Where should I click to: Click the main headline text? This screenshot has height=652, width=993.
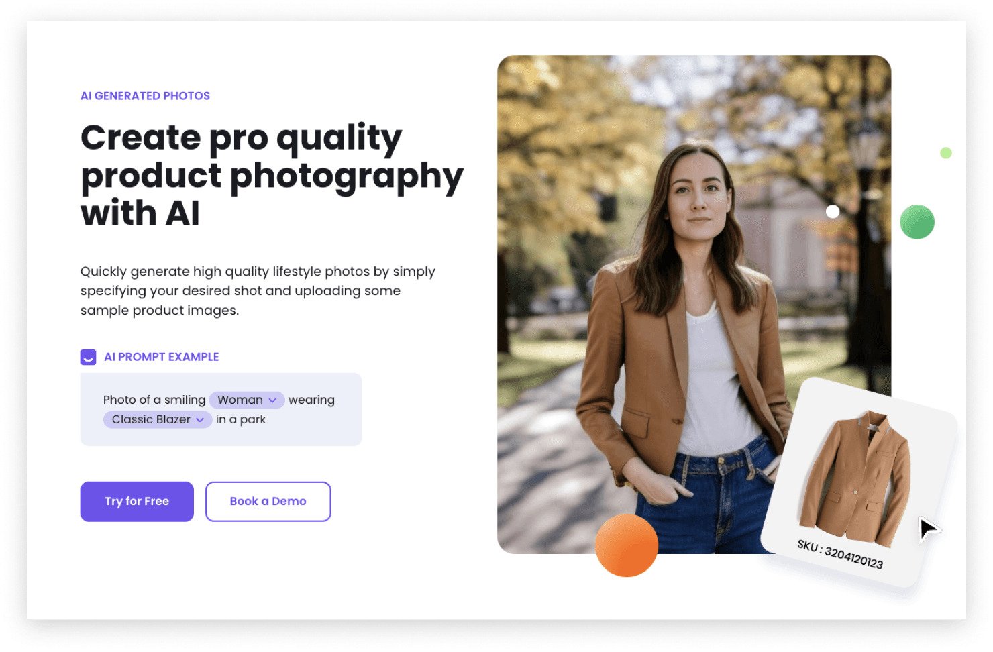tap(272, 176)
